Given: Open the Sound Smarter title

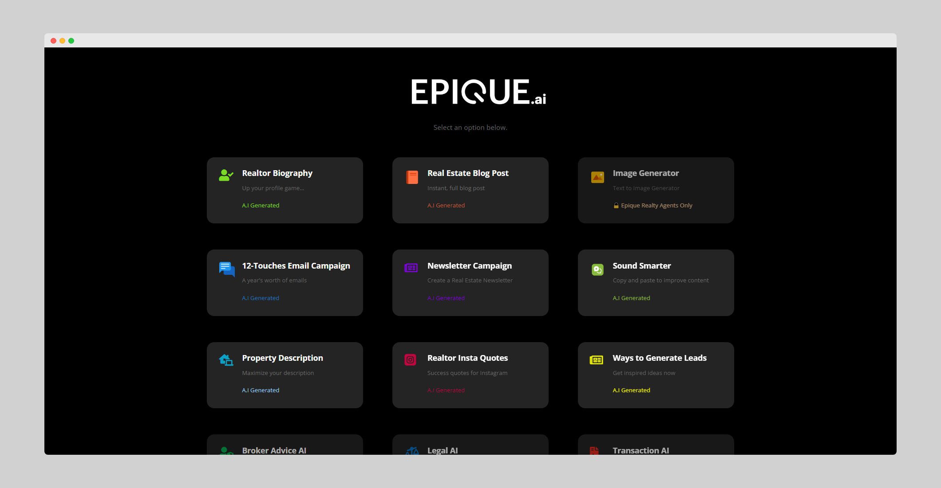Looking at the screenshot, I should [x=642, y=266].
